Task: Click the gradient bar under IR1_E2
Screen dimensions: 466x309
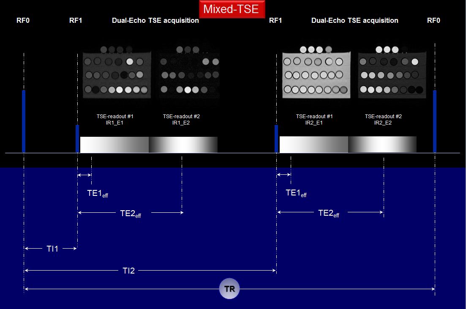Action: pyautogui.click(x=183, y=144)
